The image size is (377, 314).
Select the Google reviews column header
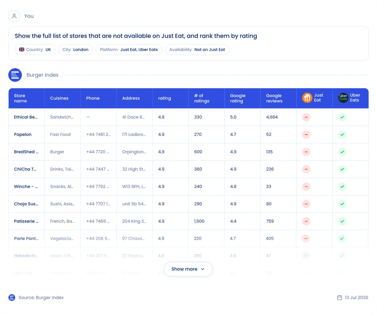[x=274, y=98]
